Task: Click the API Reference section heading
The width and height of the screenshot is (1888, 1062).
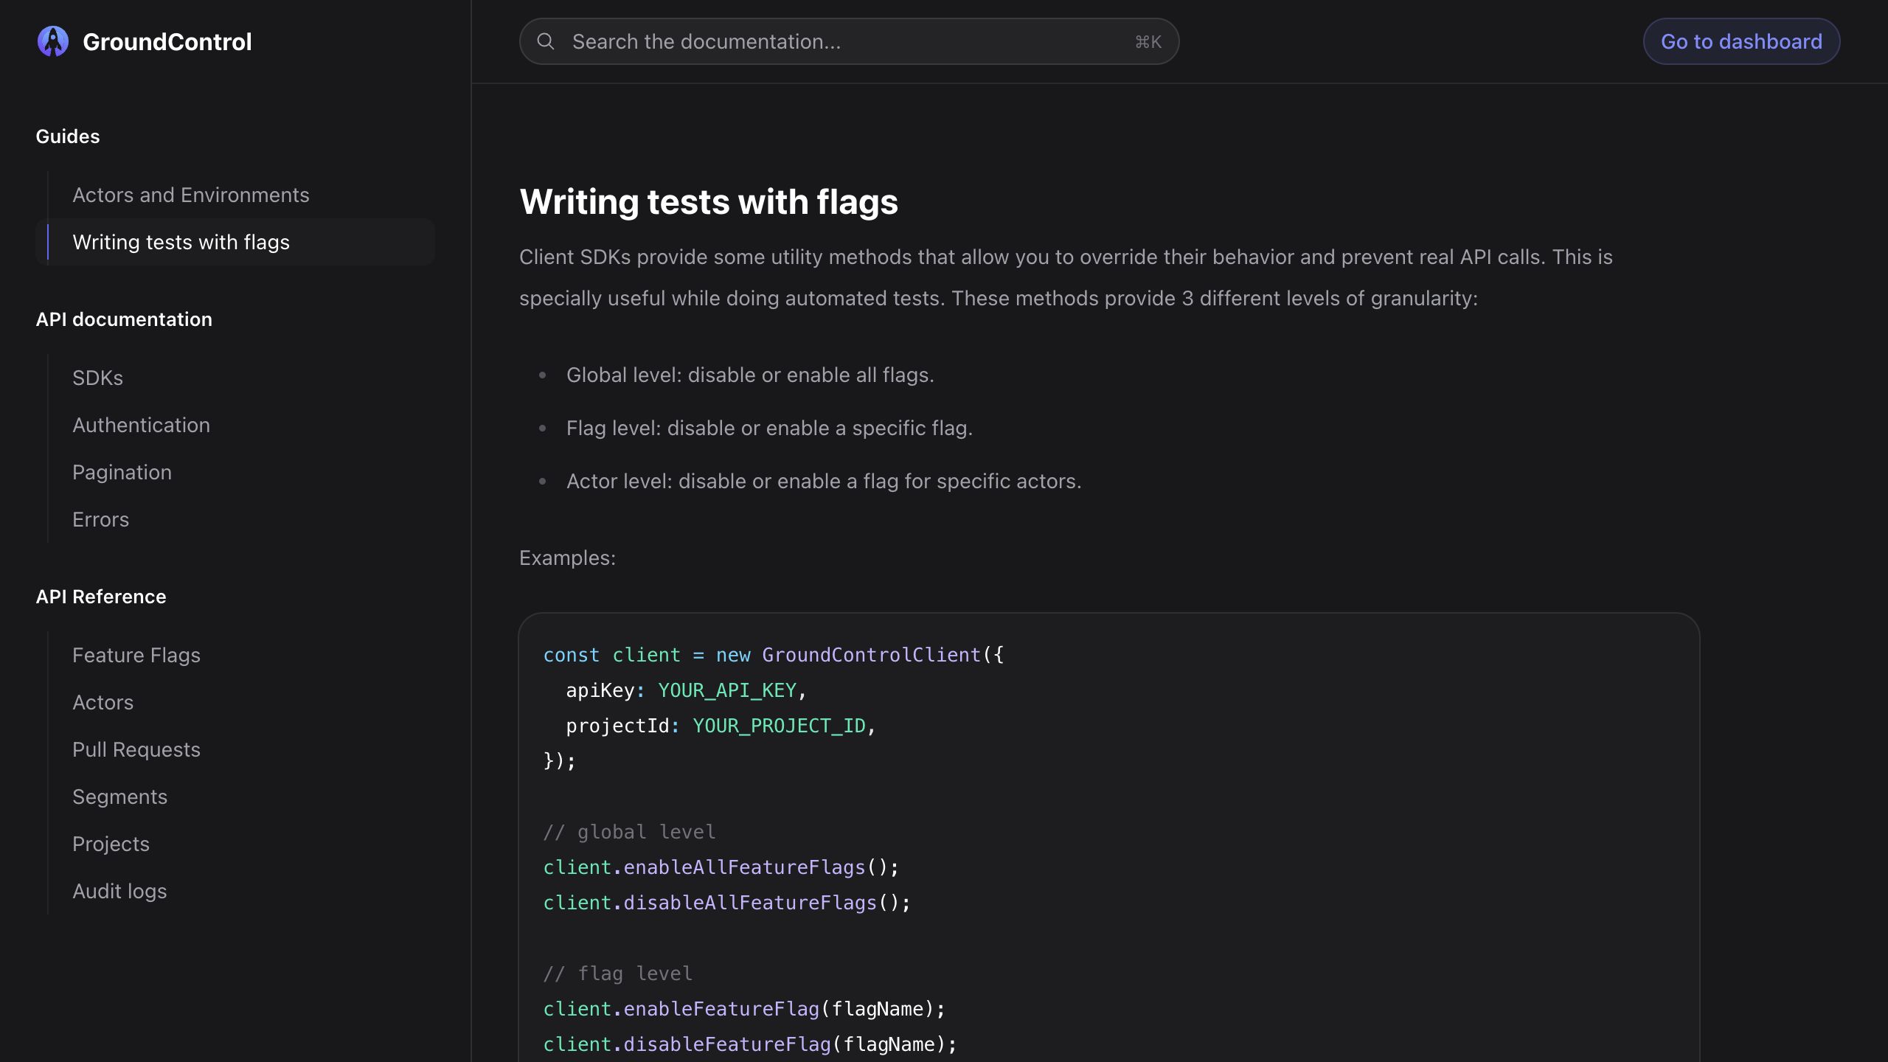Action: click(101, 597)
